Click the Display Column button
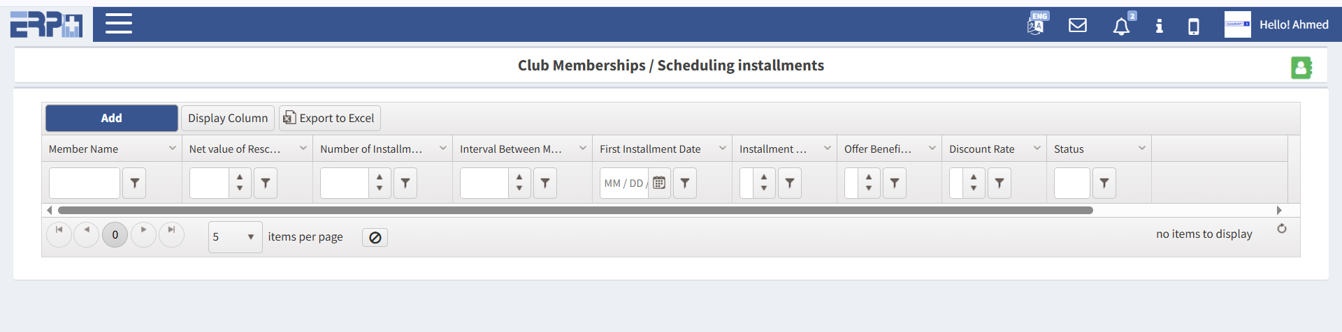The height and width of the screenshot is (332, 1342). tap(228, 119)
